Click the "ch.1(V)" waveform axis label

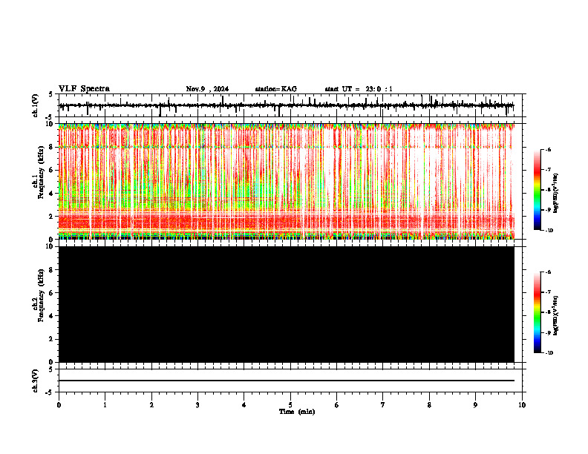tap(36, 105)
